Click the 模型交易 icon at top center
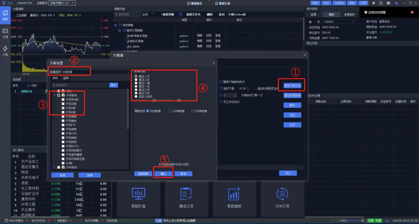419x224 pixels. click(x=216, y=3)
